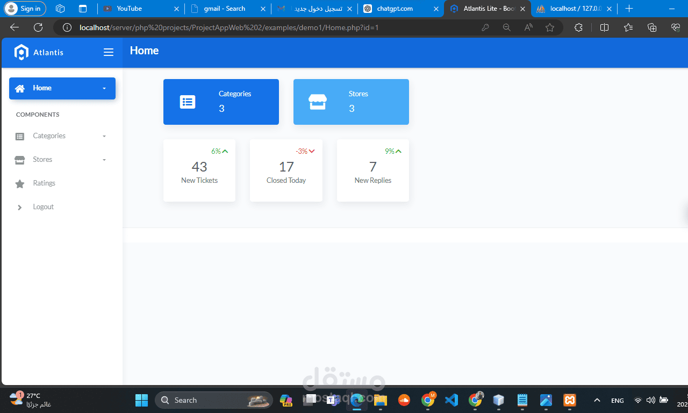Add page to favorites with star icon

(x=550, y=27)
